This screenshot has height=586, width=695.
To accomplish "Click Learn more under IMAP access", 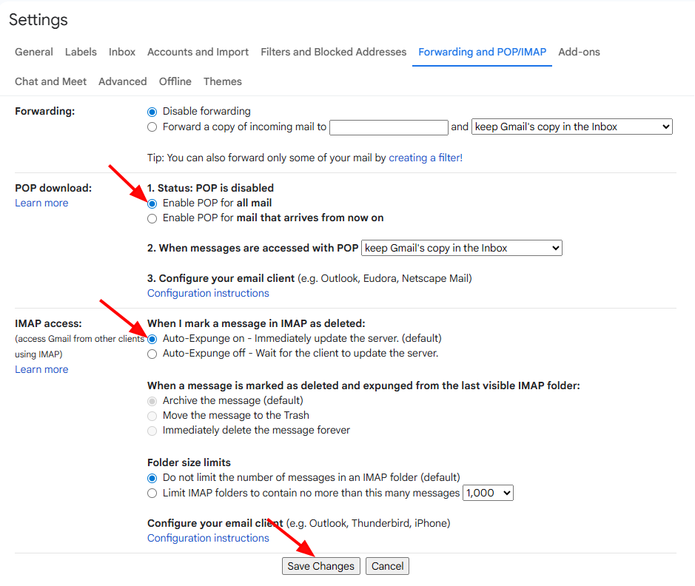I will pos(41,369).
